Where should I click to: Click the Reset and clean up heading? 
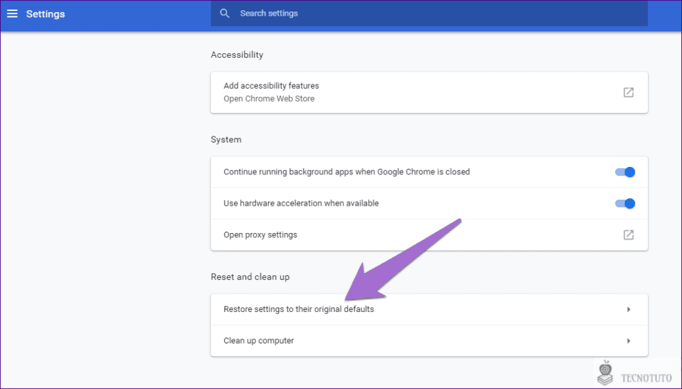pos(250,277)
